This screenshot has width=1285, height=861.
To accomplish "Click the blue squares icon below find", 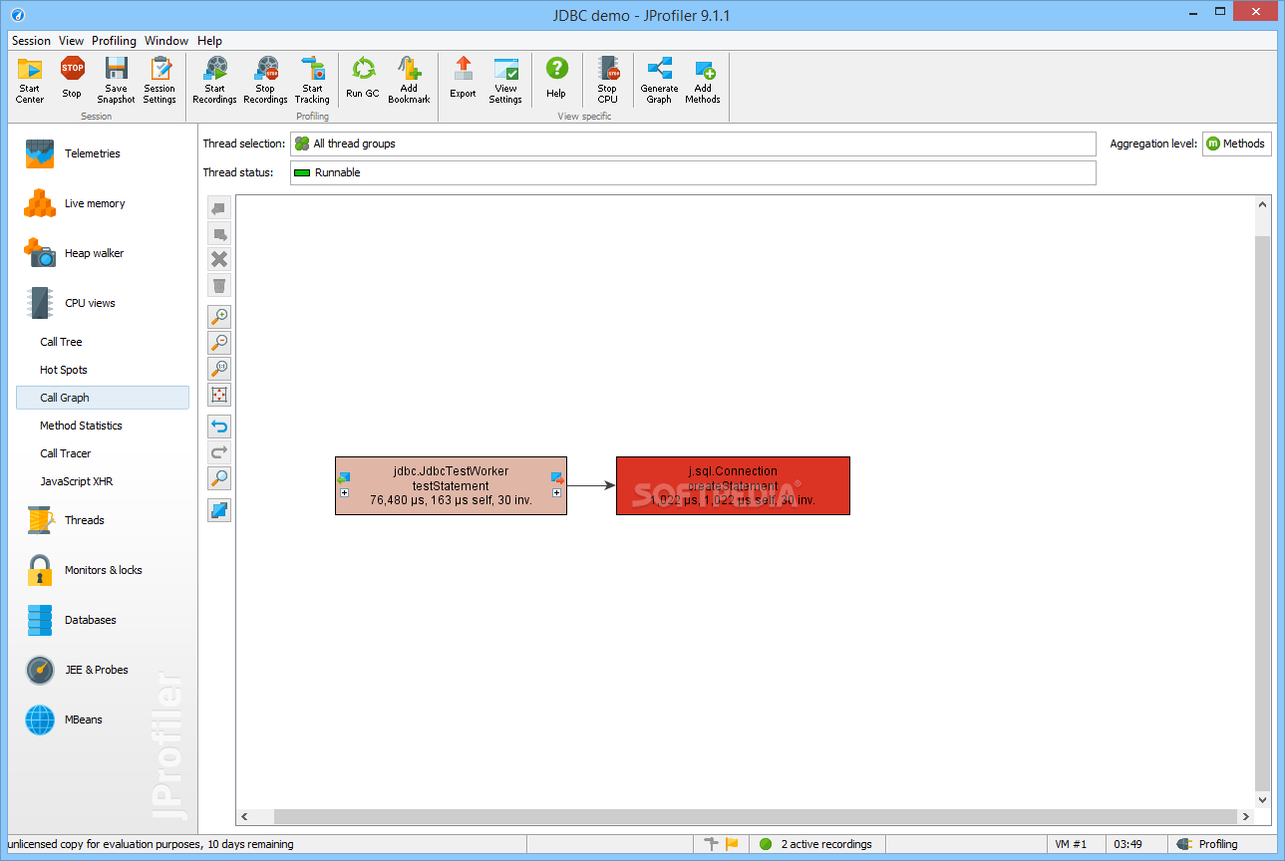I will [219, 510].
